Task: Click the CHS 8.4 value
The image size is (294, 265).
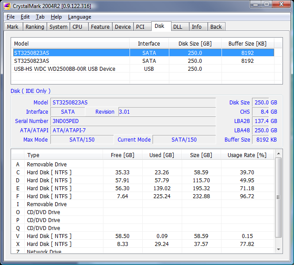Action: point(261,112)
